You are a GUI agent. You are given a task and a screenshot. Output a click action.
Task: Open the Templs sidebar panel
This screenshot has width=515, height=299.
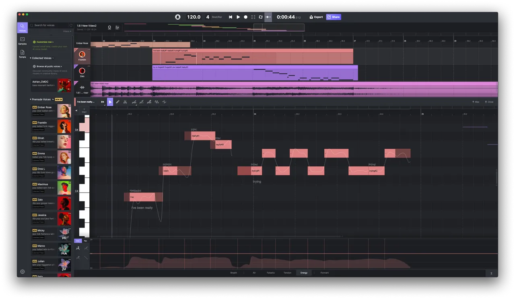click(22, 54)
